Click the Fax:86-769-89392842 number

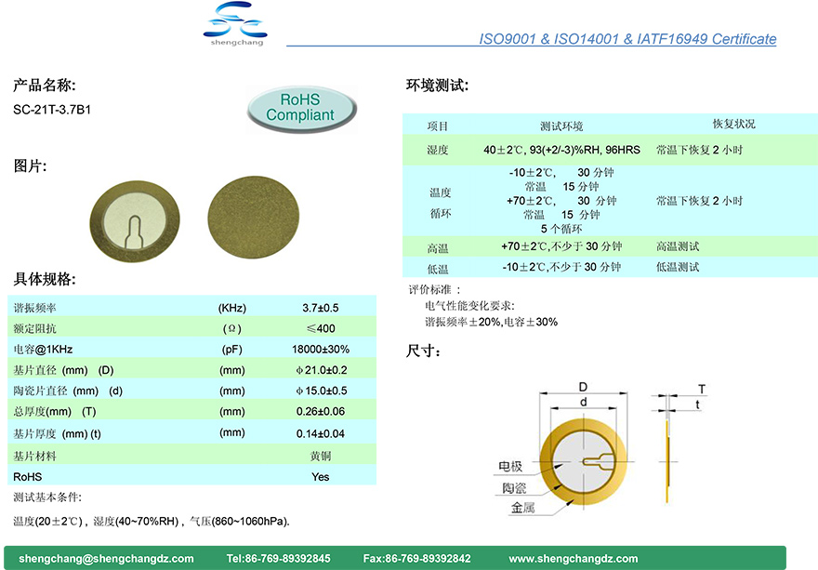point(416,558)
